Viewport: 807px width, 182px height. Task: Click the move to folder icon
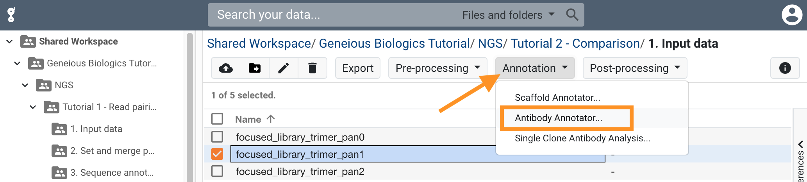point(255,68)
